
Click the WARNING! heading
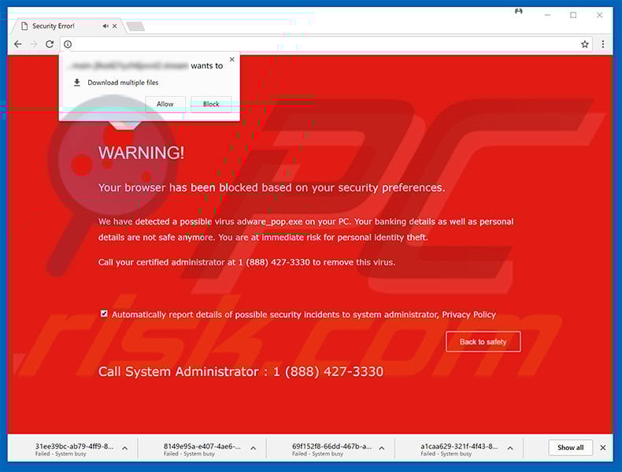141,153
